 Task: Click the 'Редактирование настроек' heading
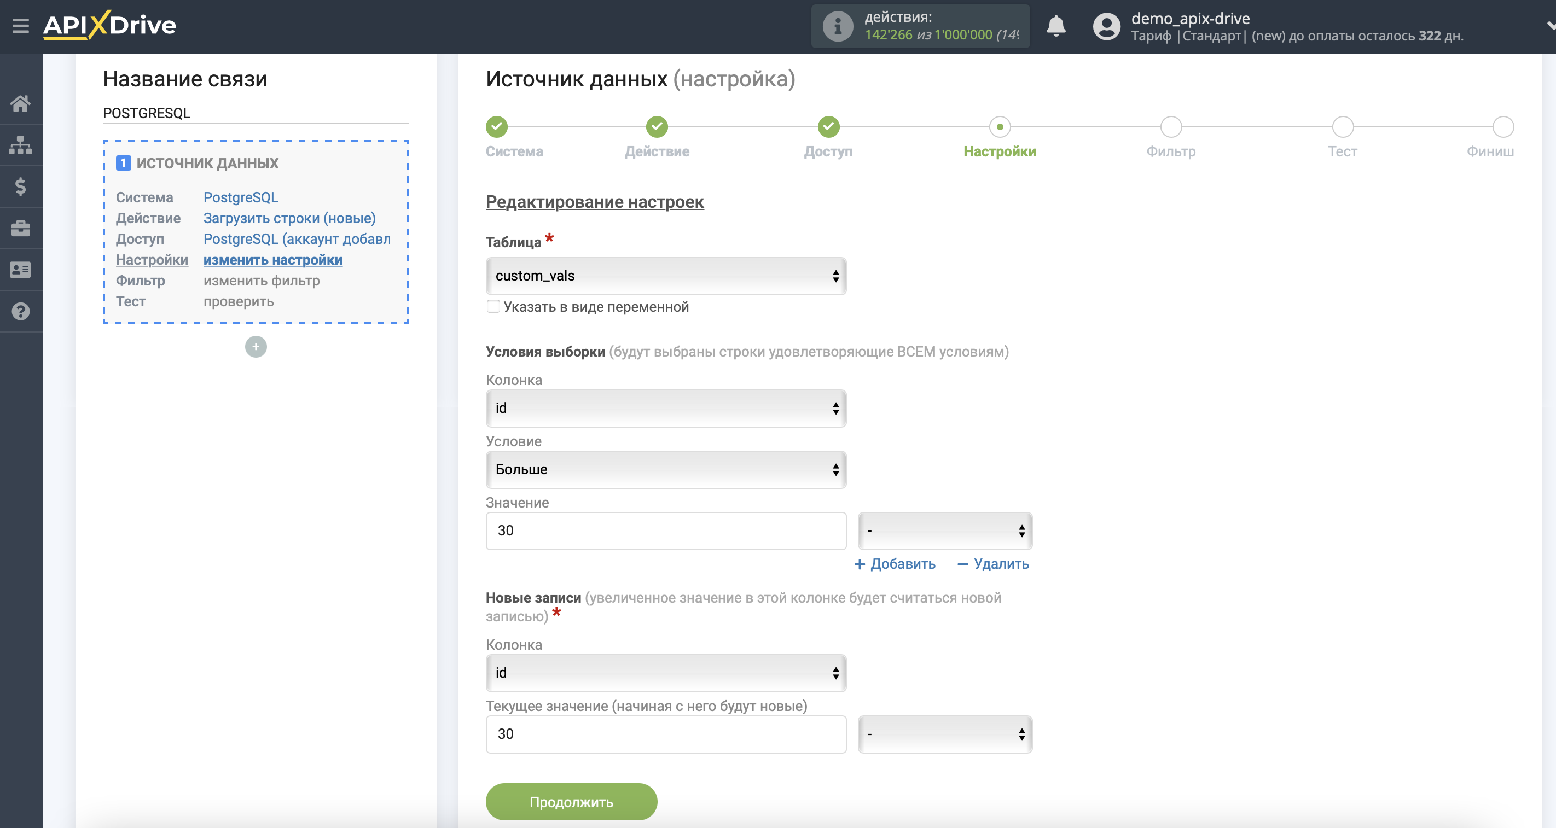(x=594, y=202)
